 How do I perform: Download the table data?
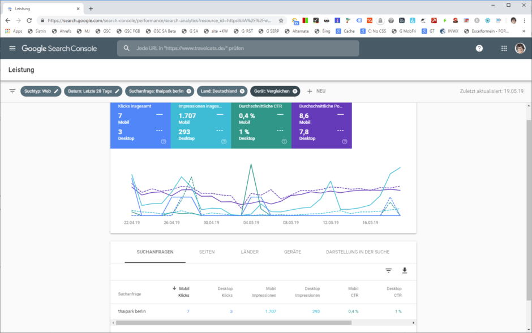405,270
